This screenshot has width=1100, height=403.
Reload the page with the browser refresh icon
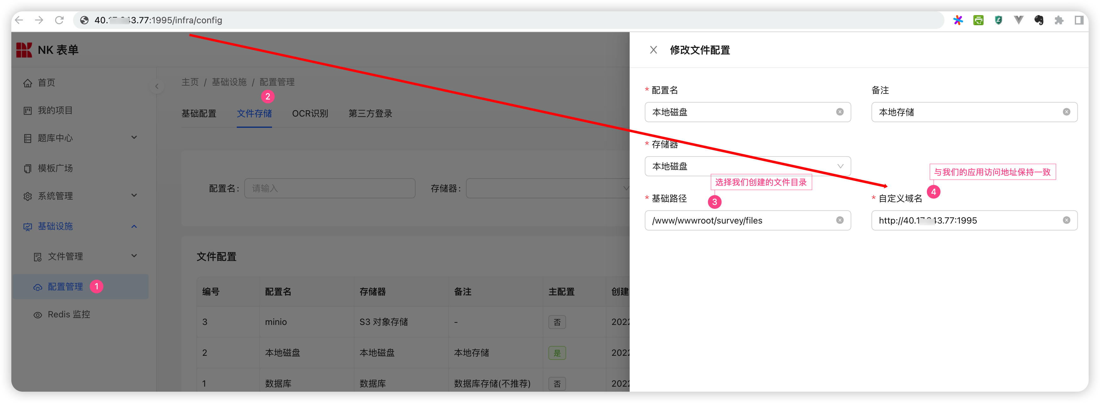click(60, 20)
